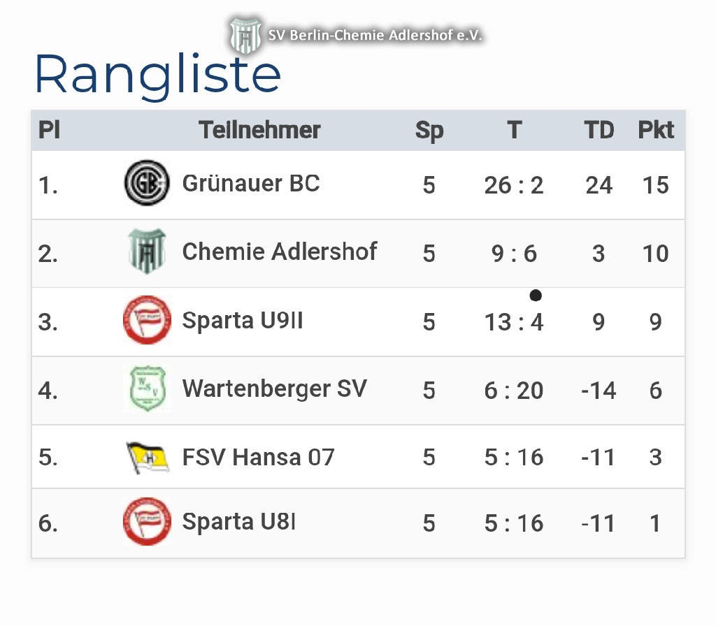716x626 pixels.
Task: Click the Sparta U9II red logo
Action: (x=147, y=320)
